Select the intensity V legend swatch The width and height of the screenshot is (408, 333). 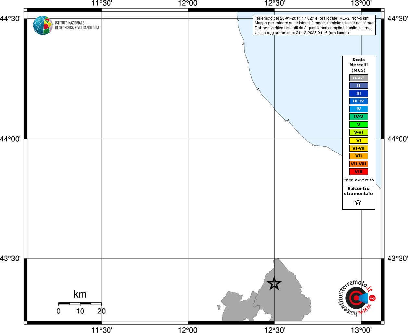pos(359,125)
